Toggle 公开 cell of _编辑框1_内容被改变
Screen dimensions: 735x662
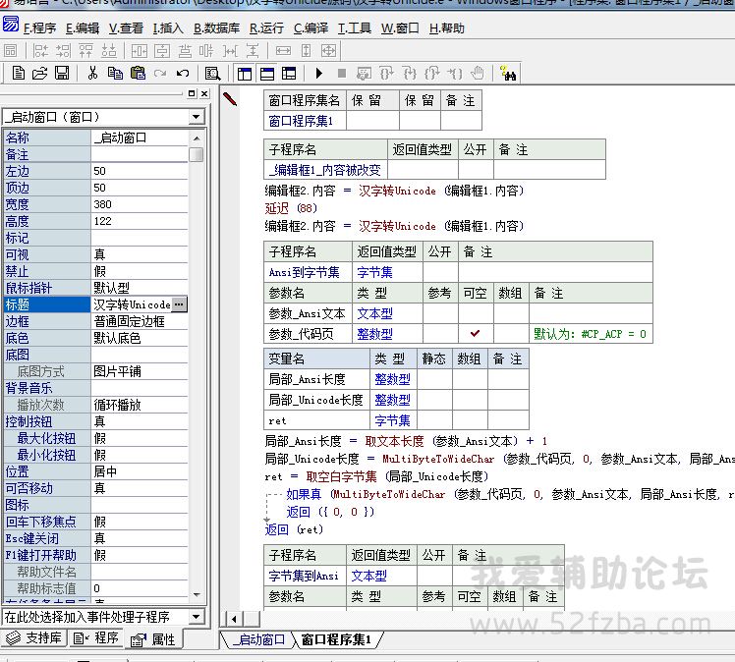click(x=476, y=170)
